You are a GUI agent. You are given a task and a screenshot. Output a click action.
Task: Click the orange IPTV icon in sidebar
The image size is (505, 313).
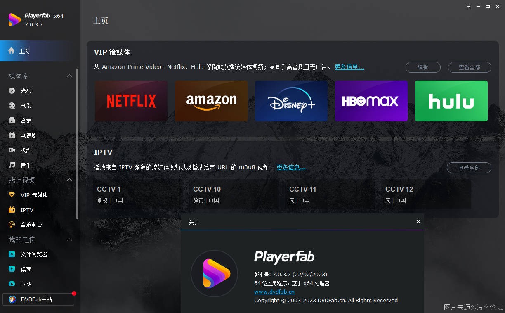pos(12,210)
